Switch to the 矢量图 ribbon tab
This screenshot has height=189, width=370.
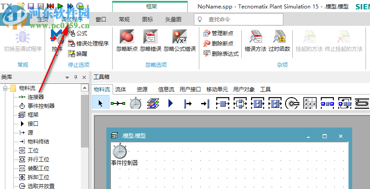[173, 19]
